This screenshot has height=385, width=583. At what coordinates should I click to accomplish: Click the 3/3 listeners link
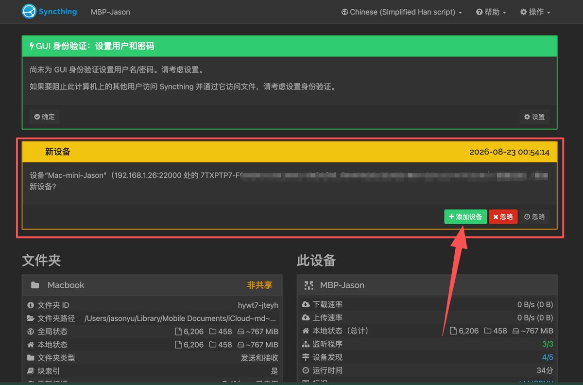pyautogui.click(x=548, y=344)
